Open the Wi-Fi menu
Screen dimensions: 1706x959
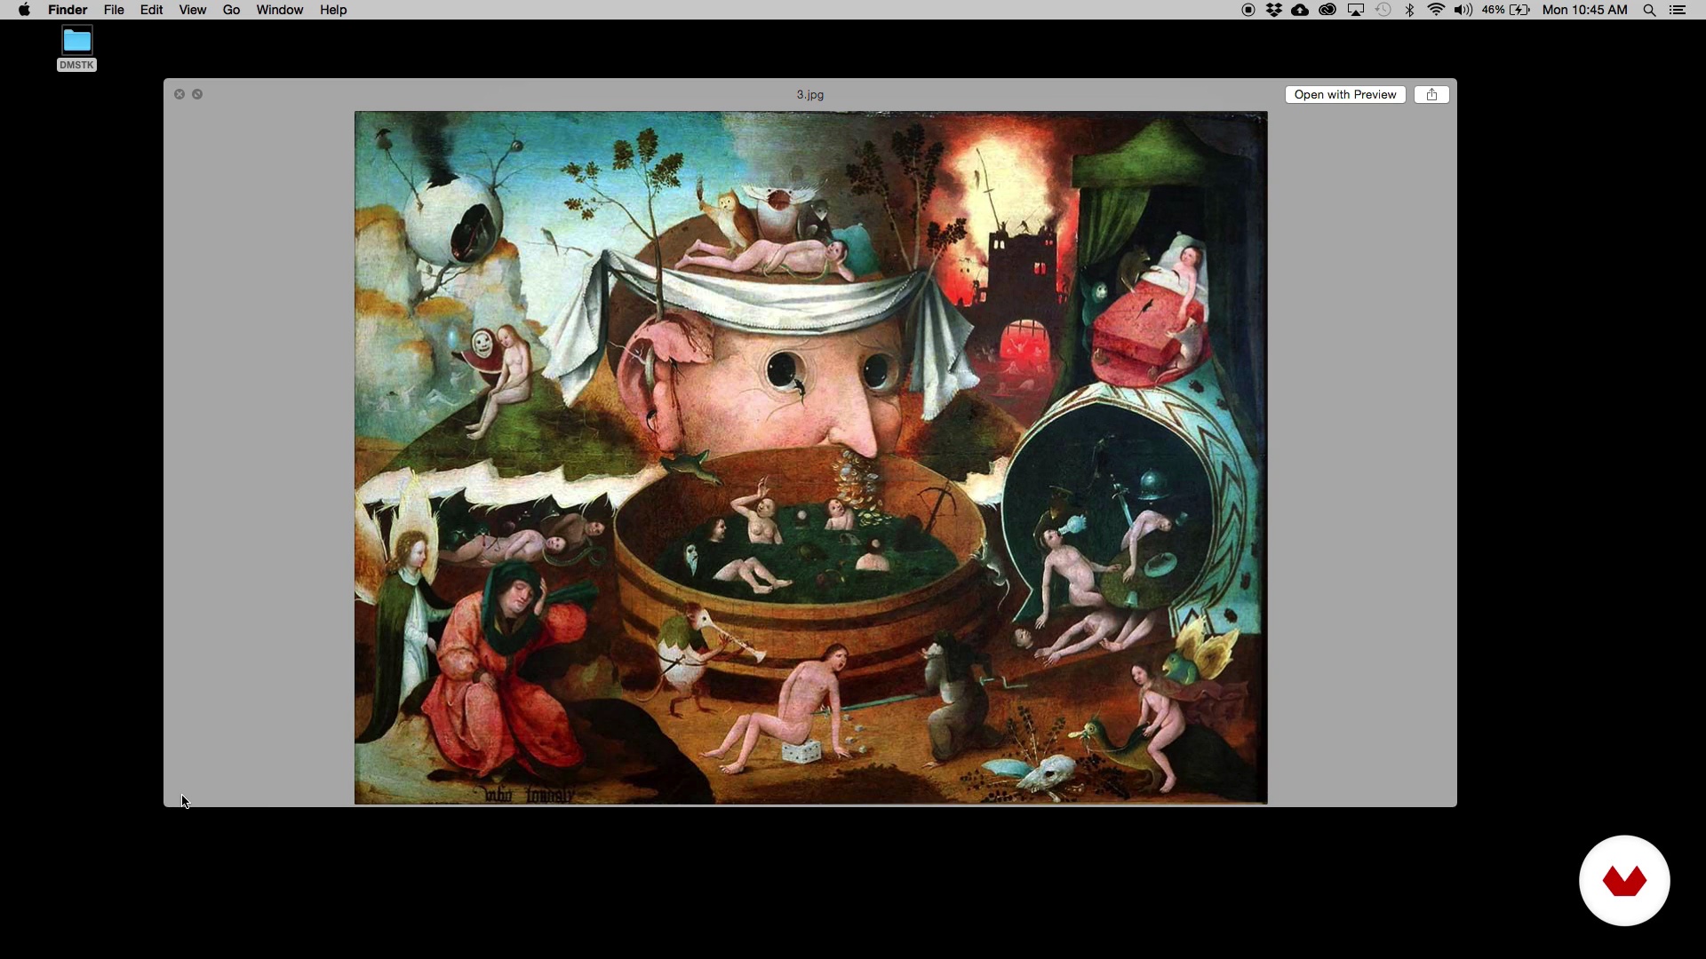point(1436,10)
